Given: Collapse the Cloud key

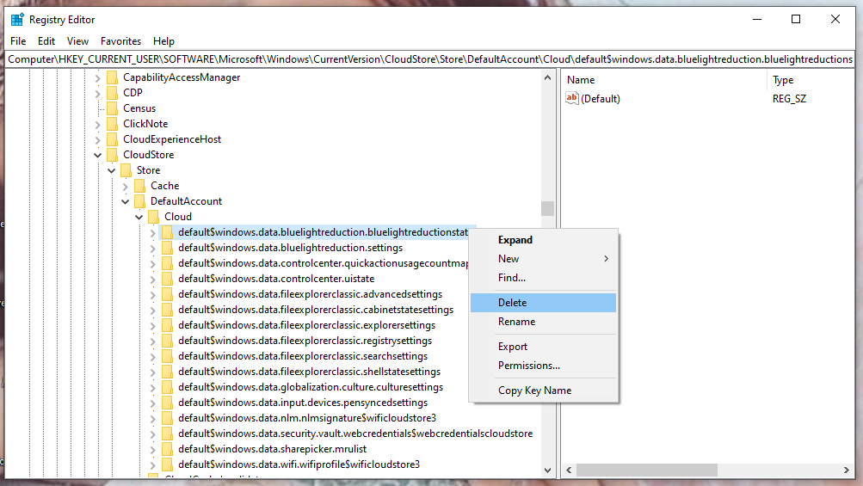Looking at the screenshot, I should pos(139,217).
